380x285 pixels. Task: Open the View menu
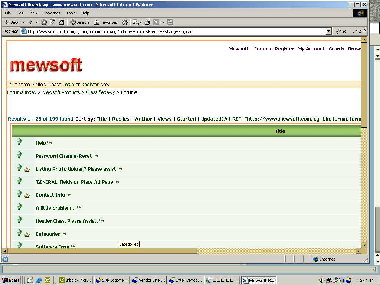point(33,13)
